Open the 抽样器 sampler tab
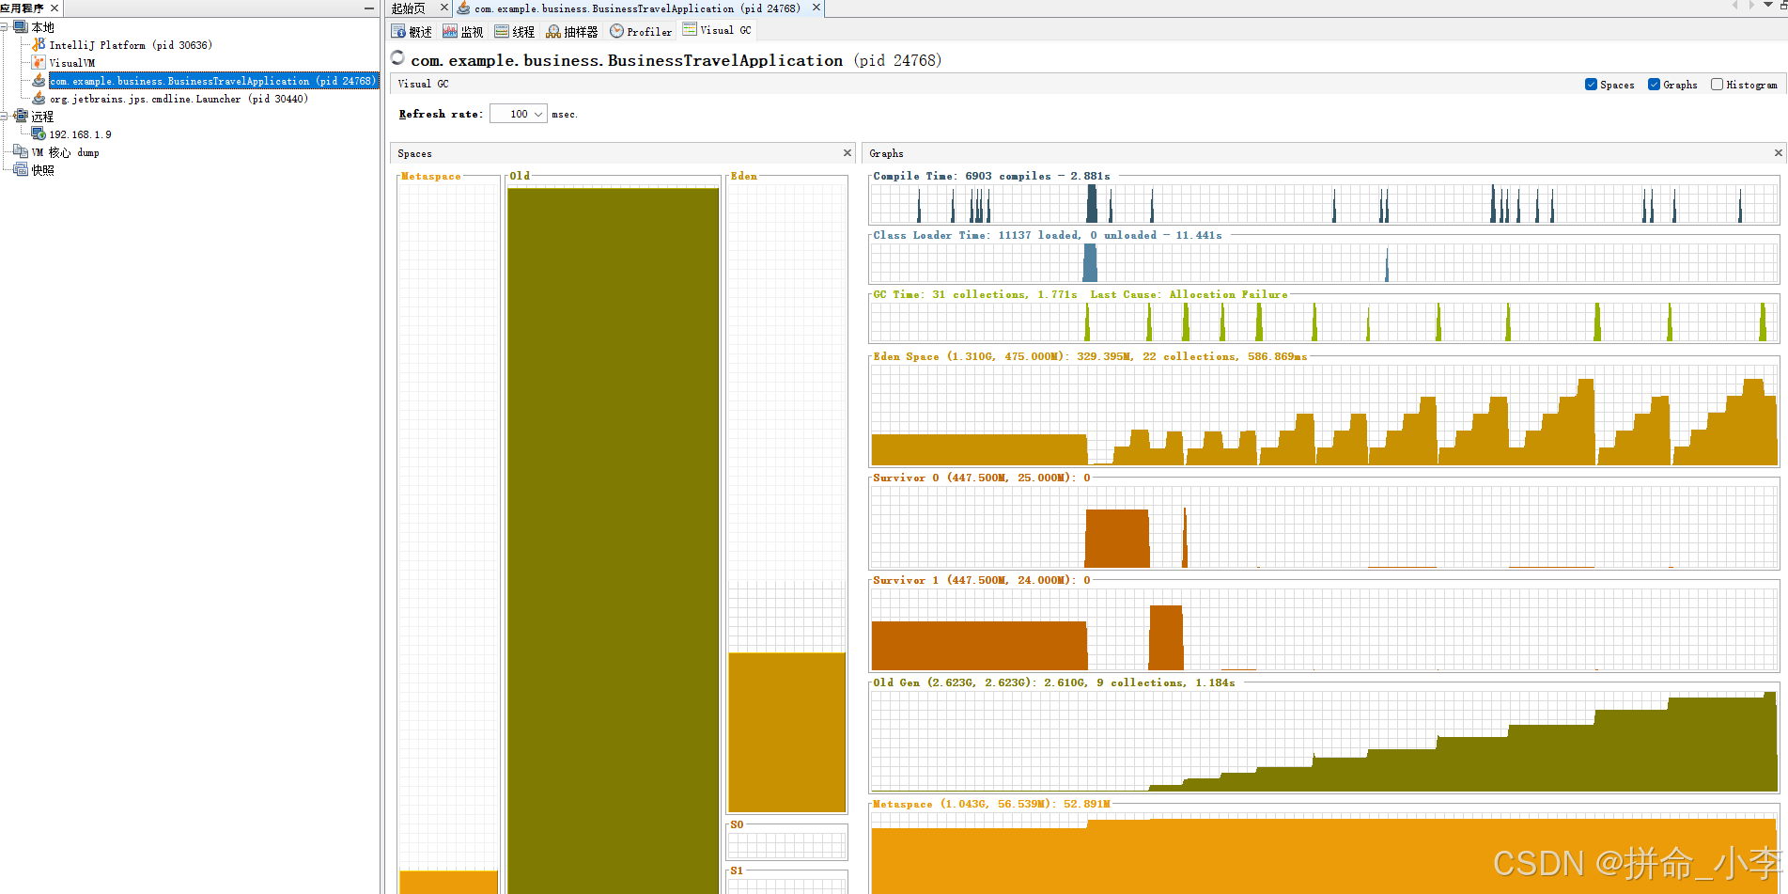 572,31
